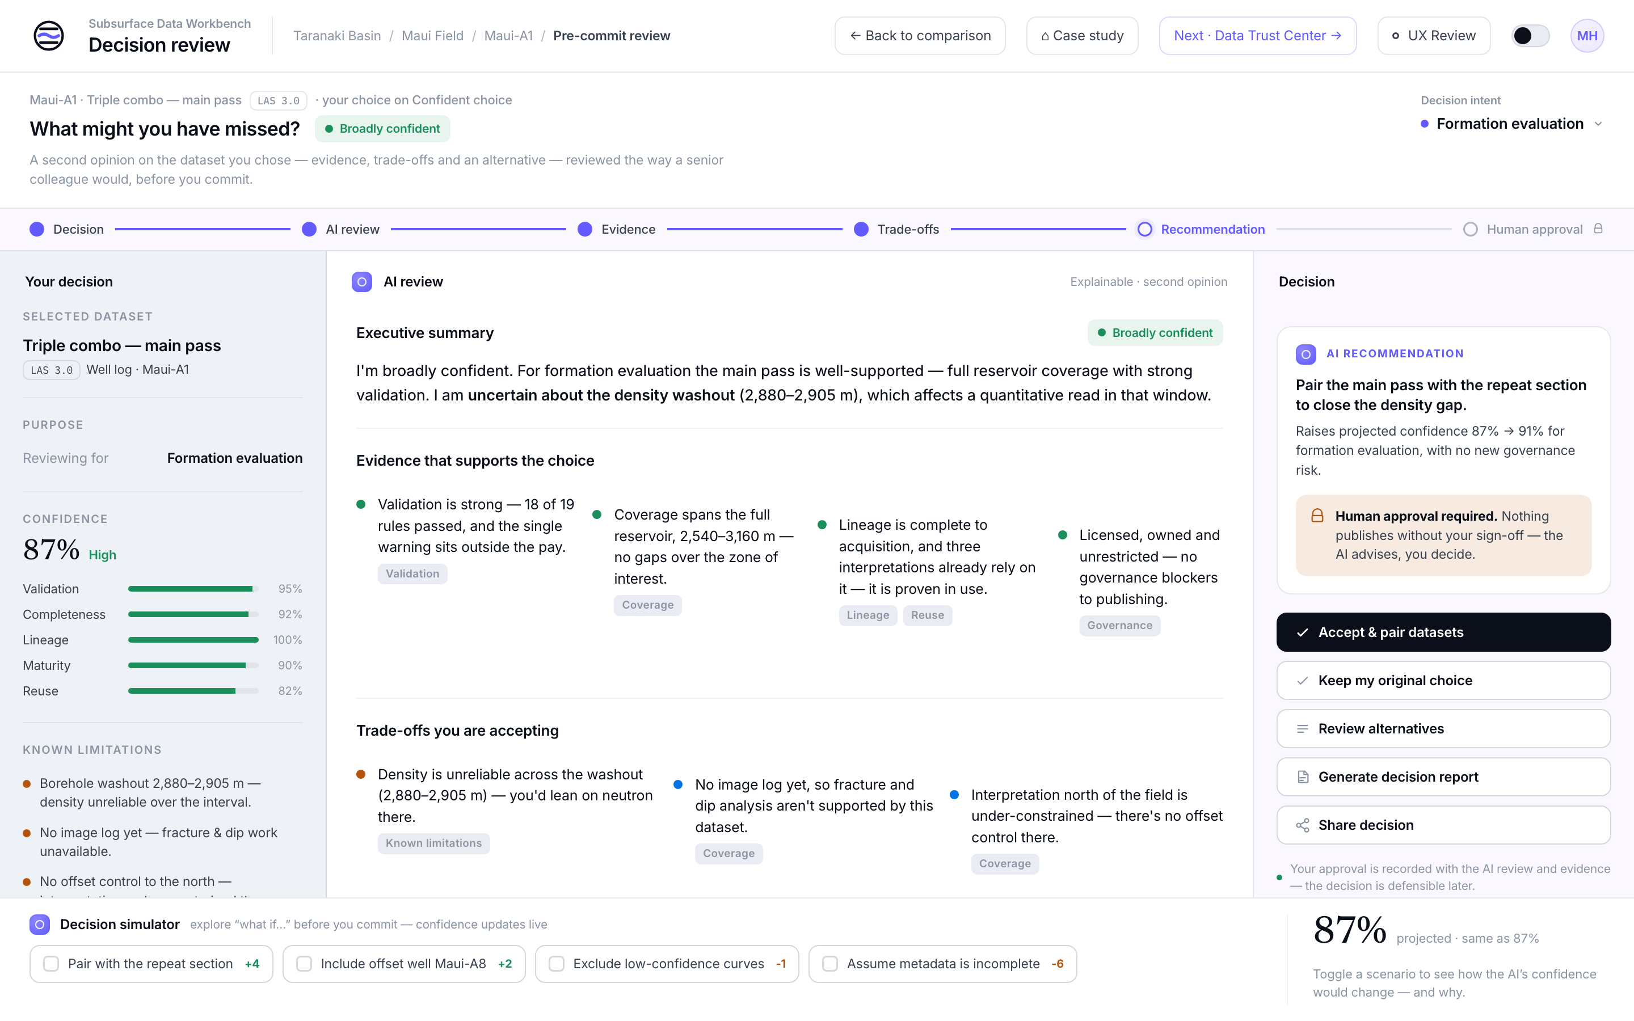Open the Formation evaluation decision intent dropdown
1634x1021 pixels.
point(1511,124)
